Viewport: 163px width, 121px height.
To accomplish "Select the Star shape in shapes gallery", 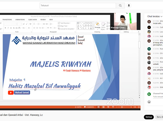I will 91,28.
